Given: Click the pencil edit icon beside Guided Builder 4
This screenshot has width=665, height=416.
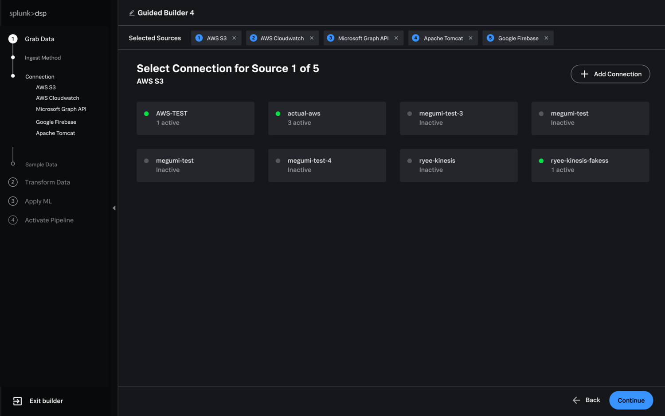Looking at the screenshot, I should (132, 13).
